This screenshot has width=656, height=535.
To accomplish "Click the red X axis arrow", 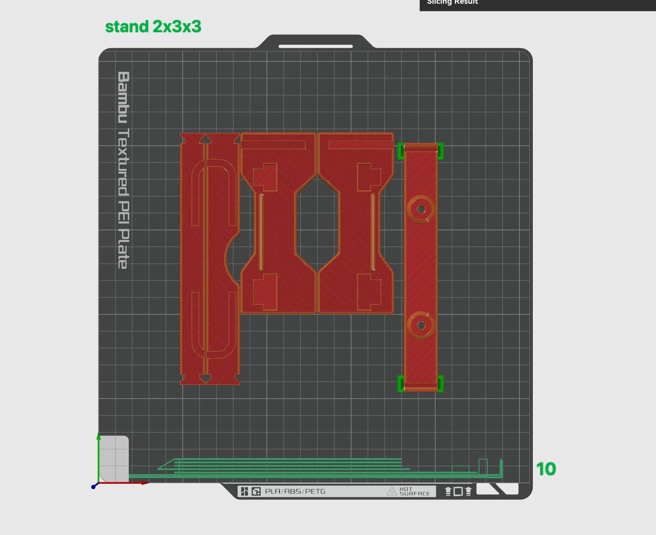I will coord(125,483).
